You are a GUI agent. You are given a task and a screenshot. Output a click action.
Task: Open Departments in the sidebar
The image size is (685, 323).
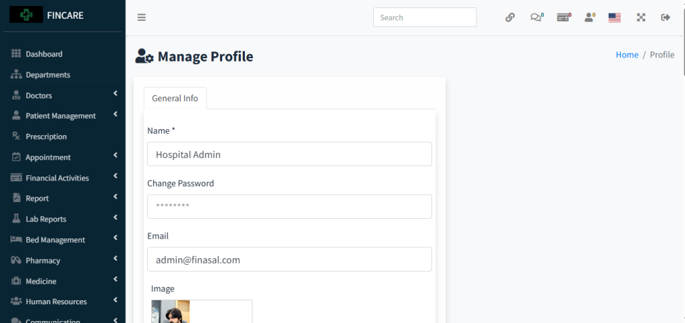47,75
